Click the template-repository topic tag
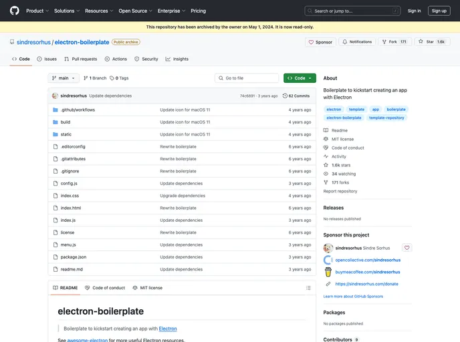 pyautogui.click(x=386, y=118)
